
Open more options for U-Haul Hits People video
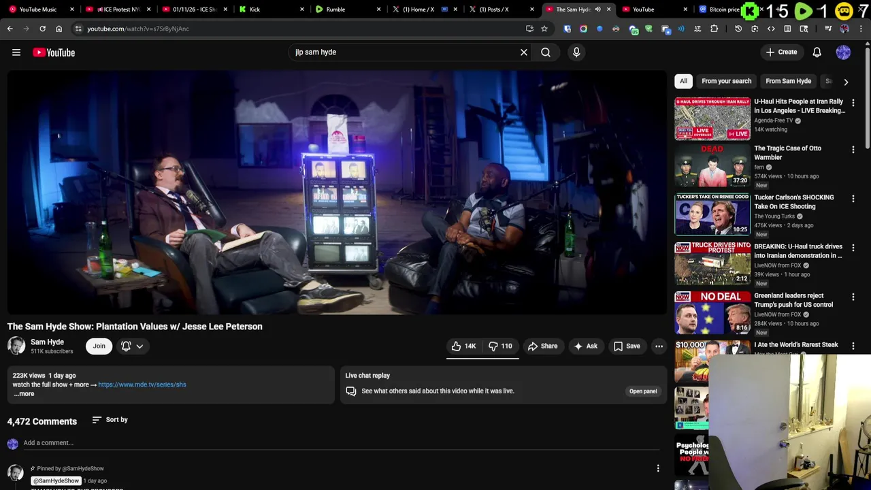(853, 103)
